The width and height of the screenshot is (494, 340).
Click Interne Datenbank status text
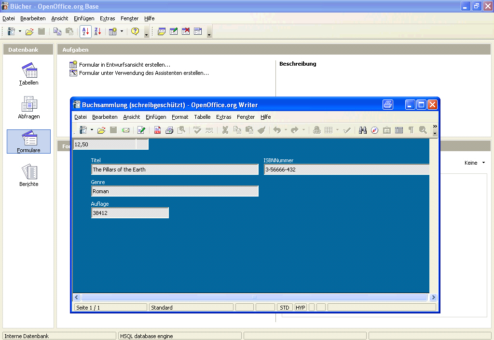pyautogui.click(x=27, y=336)
